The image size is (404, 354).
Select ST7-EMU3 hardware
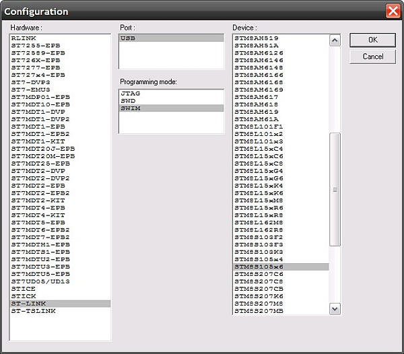(x=61, y=90)
